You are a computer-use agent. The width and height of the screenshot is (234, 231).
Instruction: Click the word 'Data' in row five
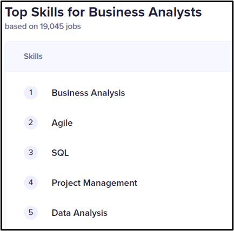[x=61, y=213]
